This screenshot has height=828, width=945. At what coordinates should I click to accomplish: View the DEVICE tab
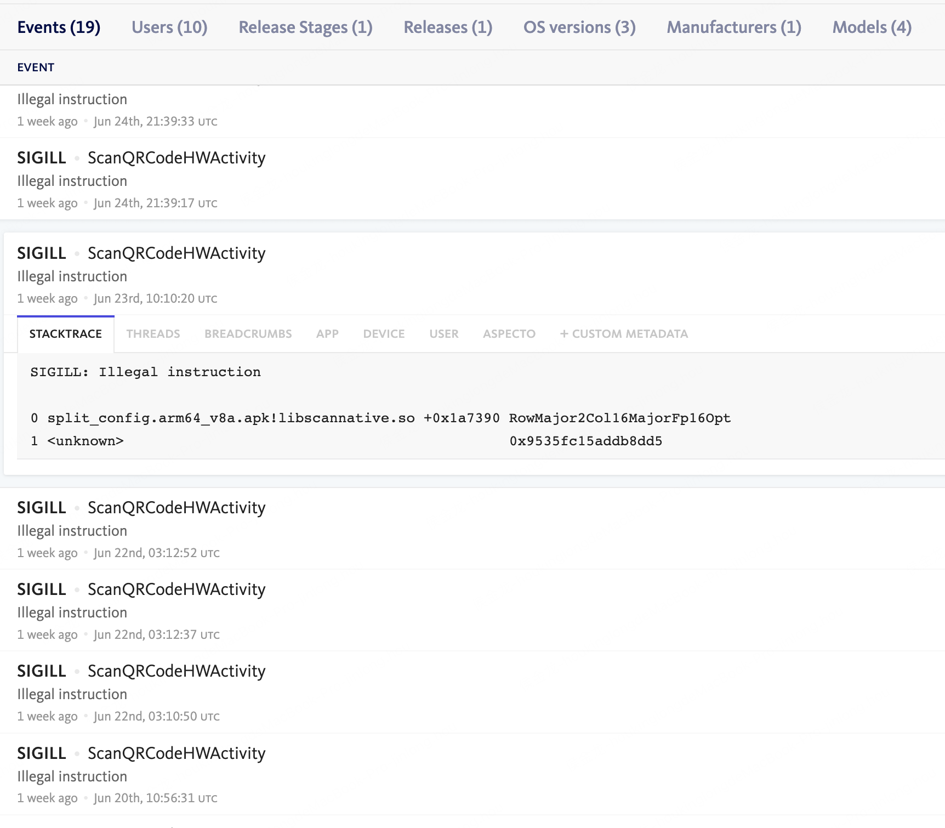[384, 334]
